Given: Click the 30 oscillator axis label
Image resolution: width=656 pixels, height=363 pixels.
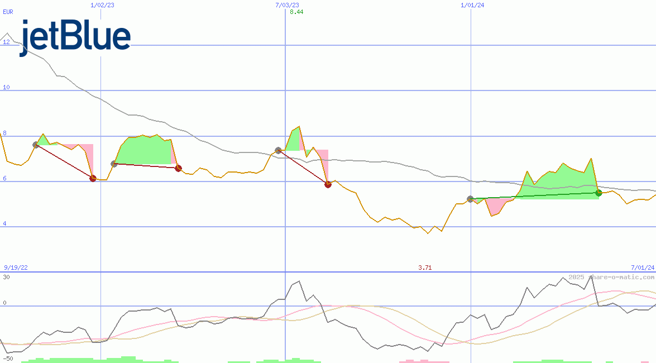Looking at the screenshot, I should [6, 277].
